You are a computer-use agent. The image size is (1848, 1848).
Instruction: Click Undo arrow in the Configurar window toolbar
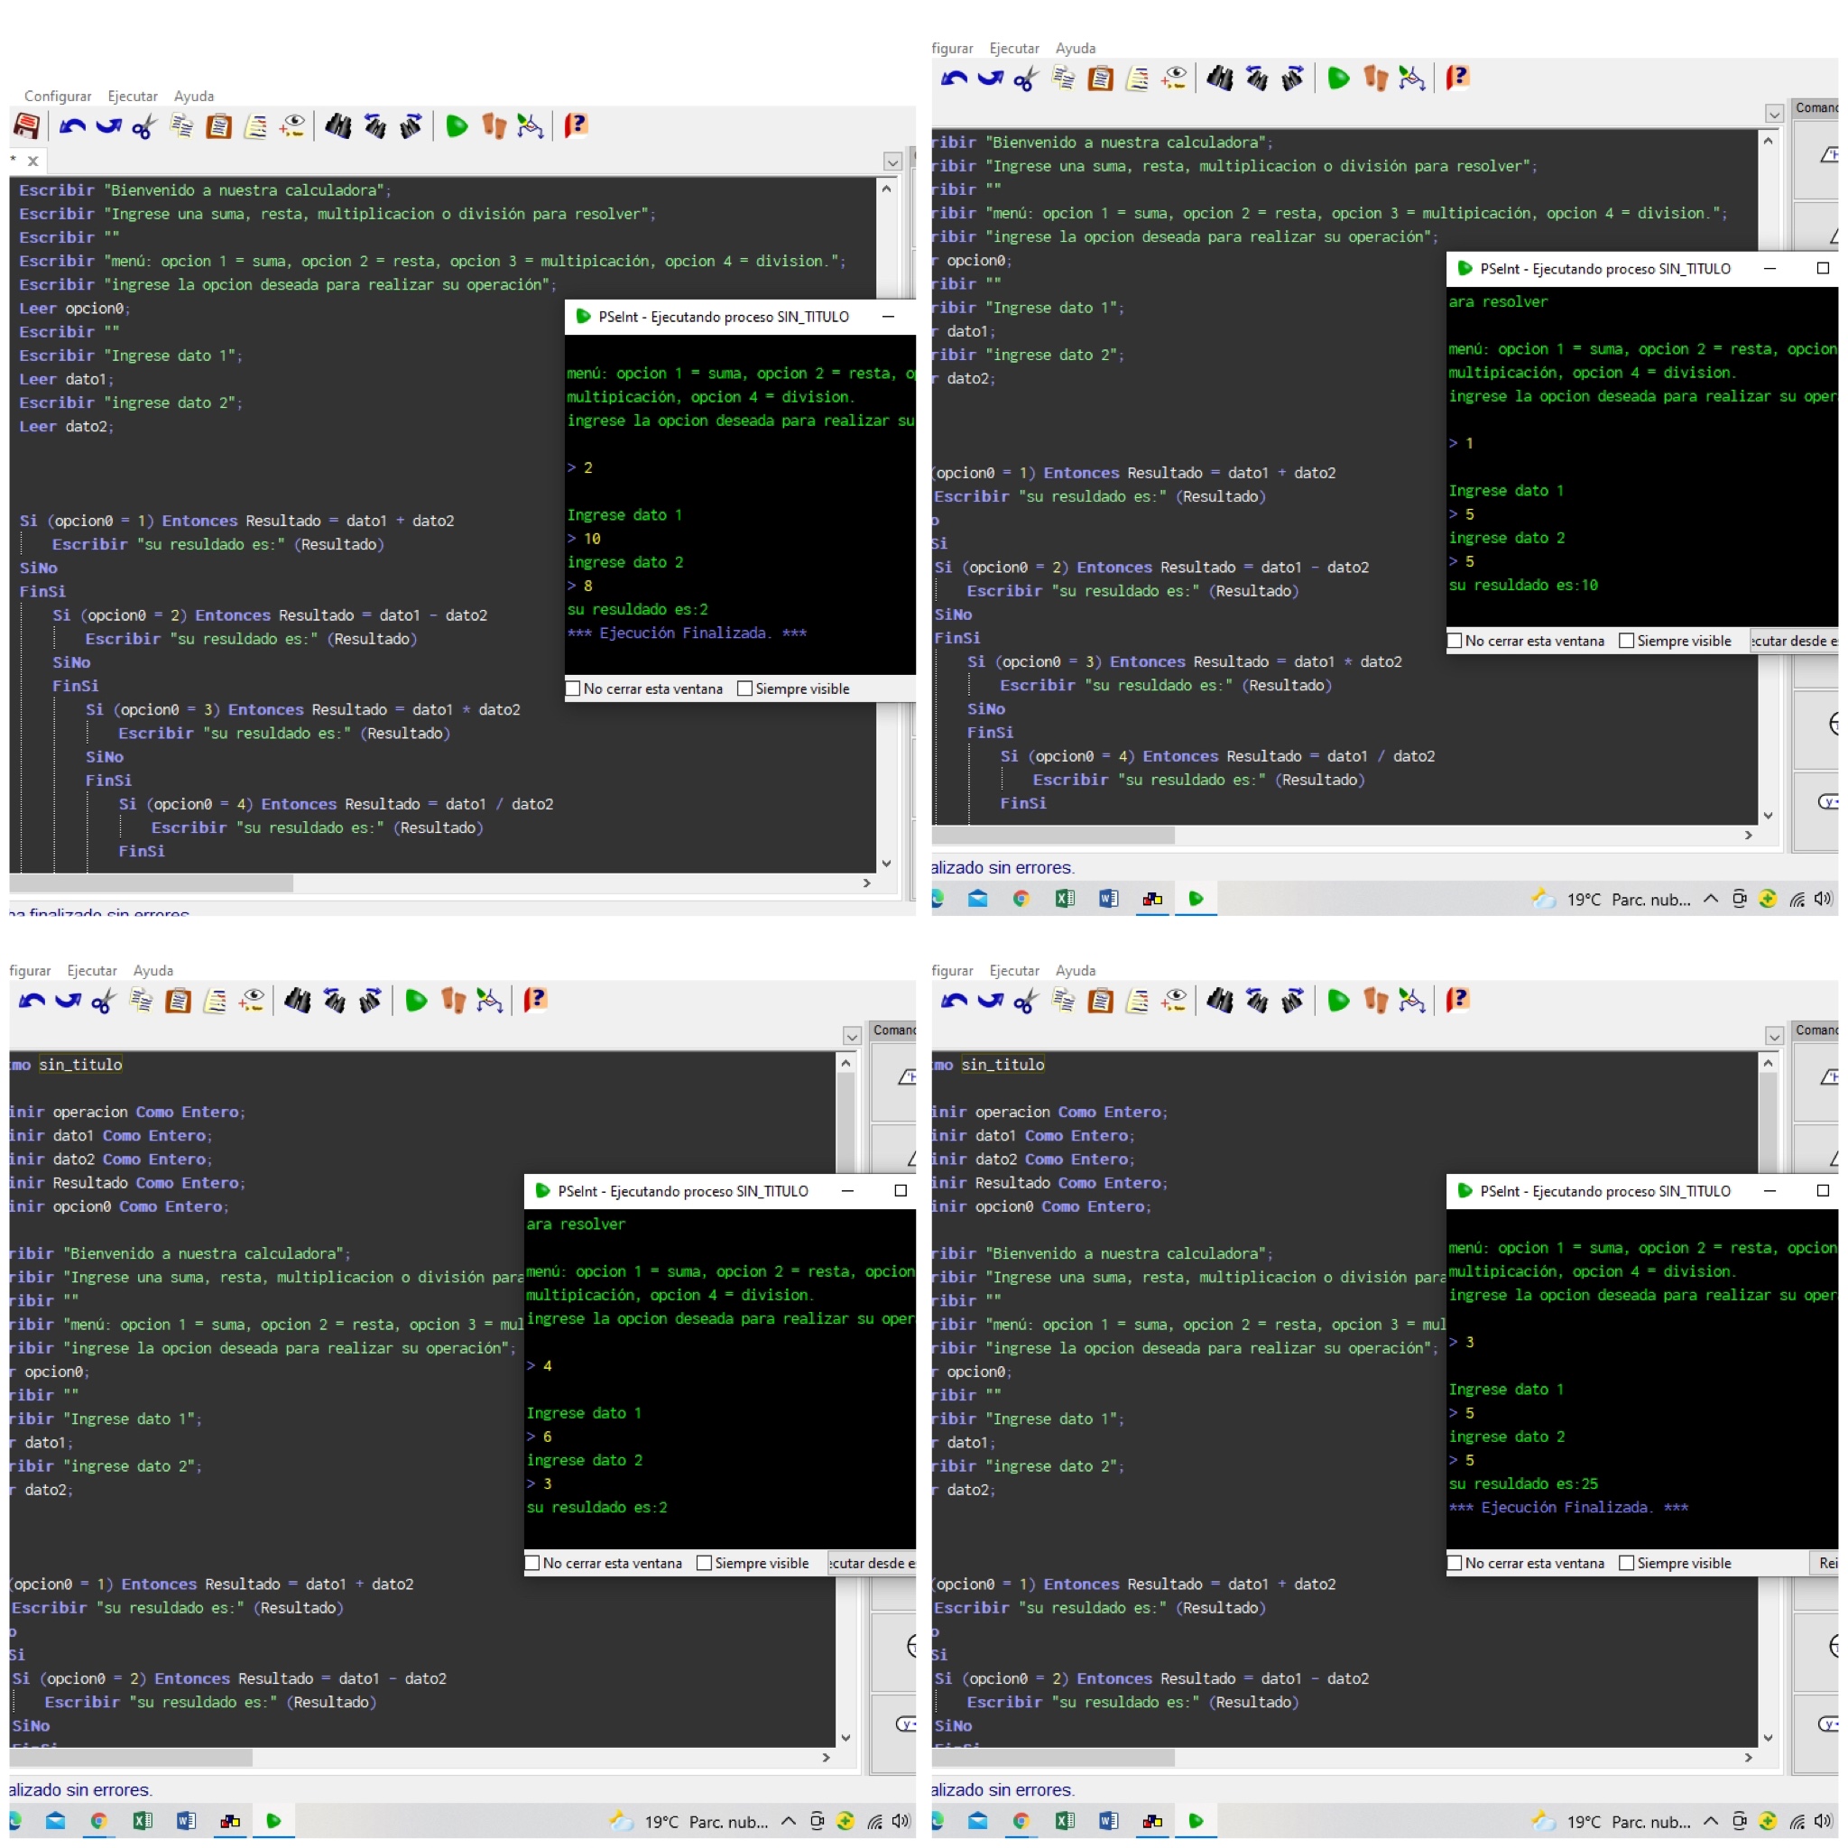pyautogui.click(x=72, y=126)
